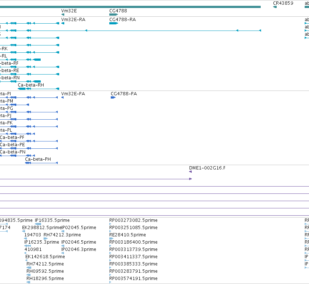Click the IP02045.5prime EST label
Screen dimensions: 309x284
pyautogui.click(x=79, y=228)
